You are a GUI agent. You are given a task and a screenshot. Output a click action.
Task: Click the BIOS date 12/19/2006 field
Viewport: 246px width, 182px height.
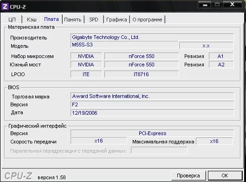coord(152,113)
